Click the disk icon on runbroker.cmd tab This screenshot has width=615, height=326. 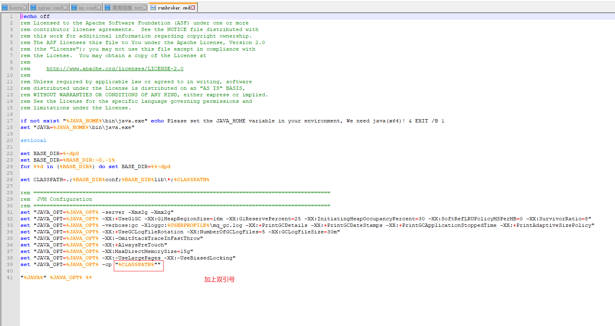[x=153, y=7]
